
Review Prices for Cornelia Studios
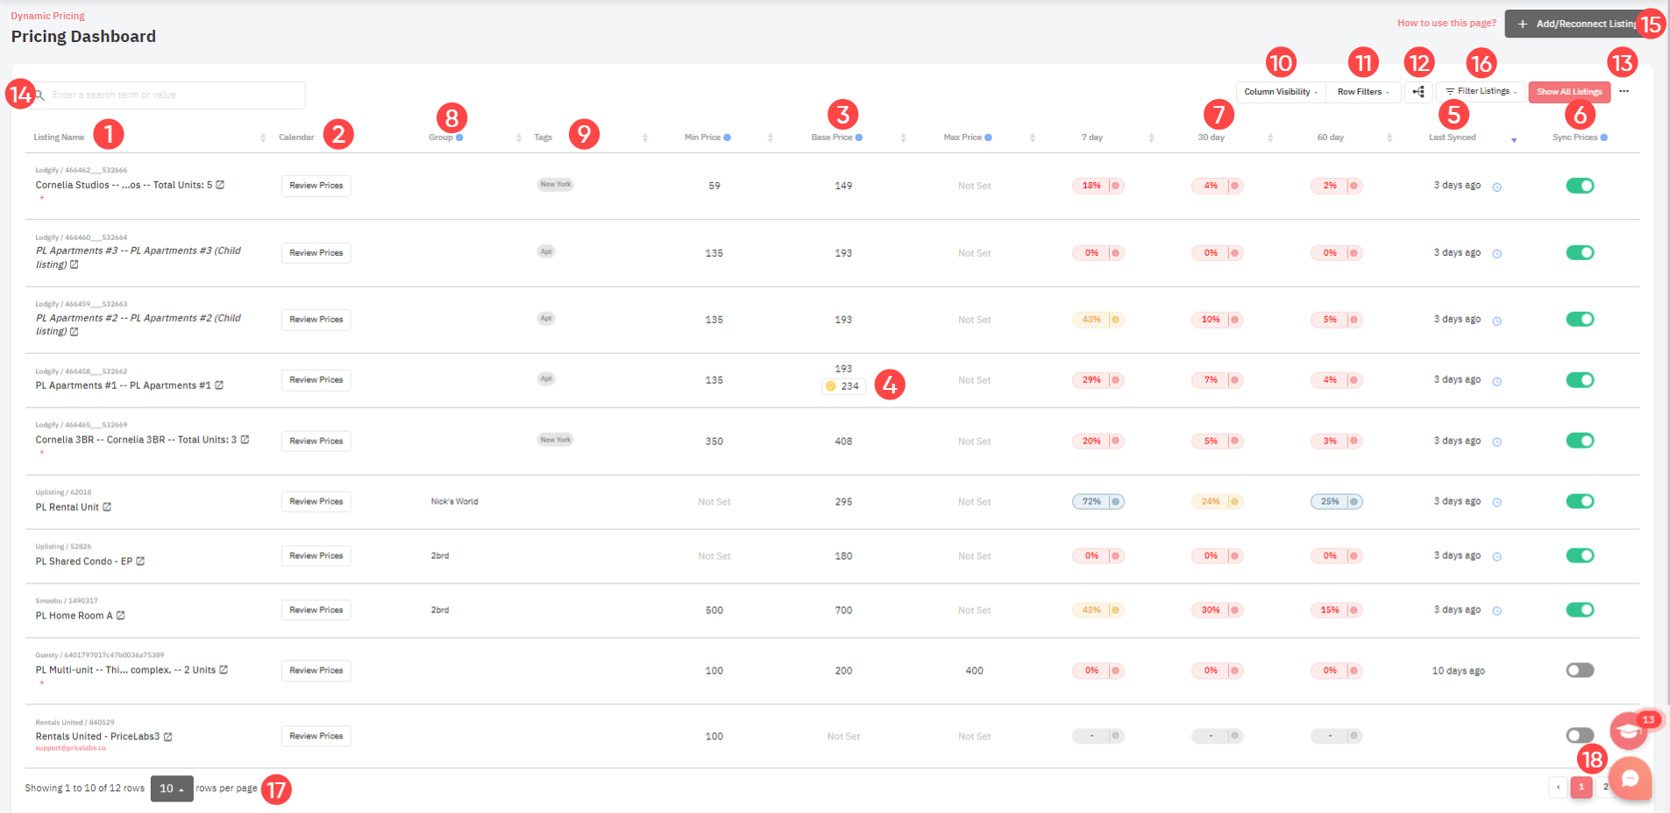tap(316, 186)
